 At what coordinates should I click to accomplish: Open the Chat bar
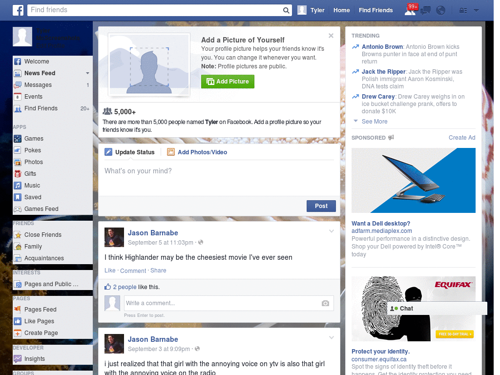click(437, 309)
